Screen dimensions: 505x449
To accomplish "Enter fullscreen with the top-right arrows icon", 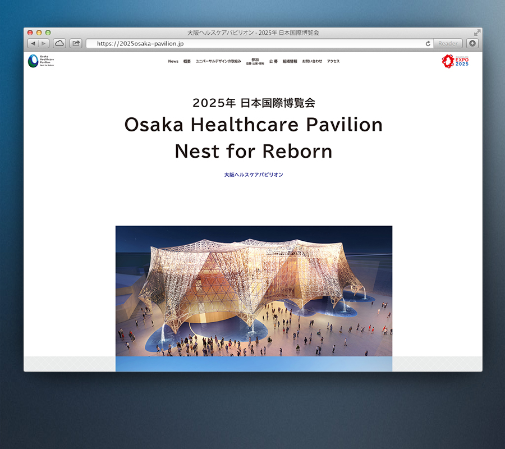I will point(477,33).
